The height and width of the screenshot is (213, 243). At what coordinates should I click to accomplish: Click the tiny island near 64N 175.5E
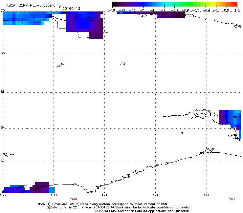click(x=182, y=133)
